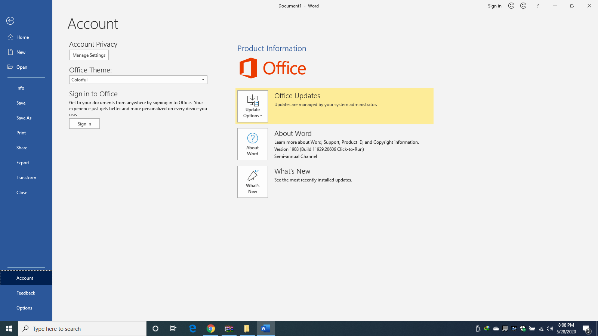598x336 pixels.
Task: Click the About Word button
Action: pyautogui.click(x=253, y=144)
